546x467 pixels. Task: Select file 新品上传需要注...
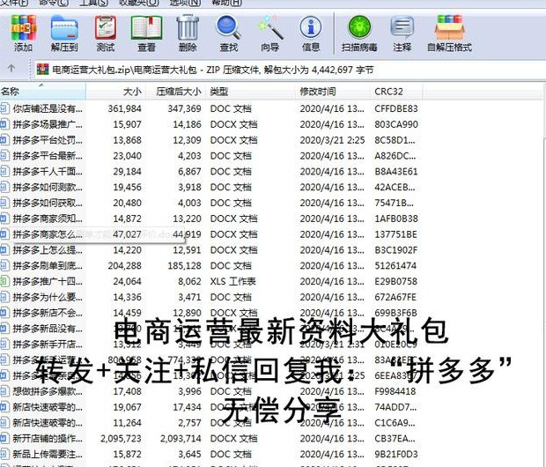point(48,454)
